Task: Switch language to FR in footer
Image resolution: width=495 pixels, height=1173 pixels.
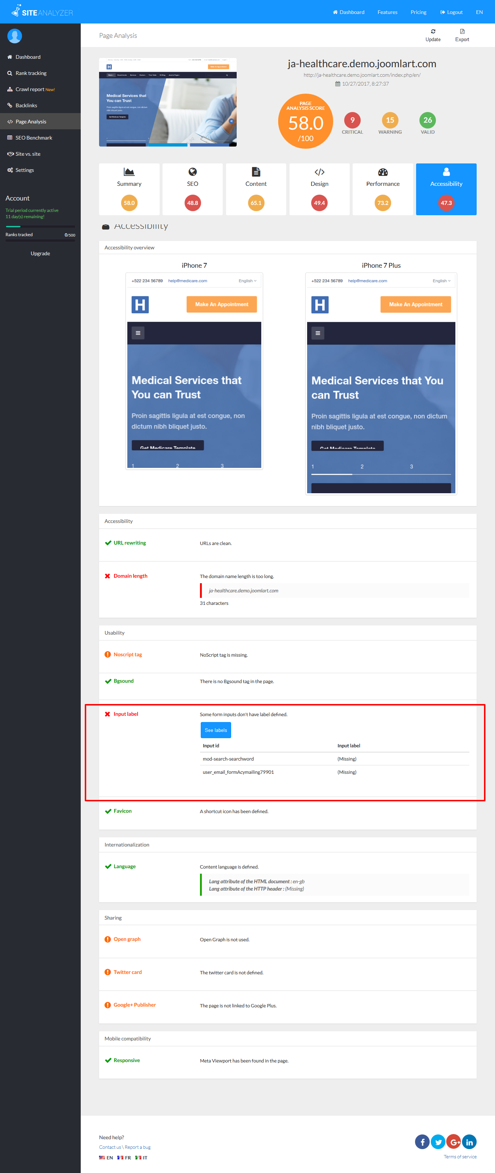Action: (x=124, y=1158)
